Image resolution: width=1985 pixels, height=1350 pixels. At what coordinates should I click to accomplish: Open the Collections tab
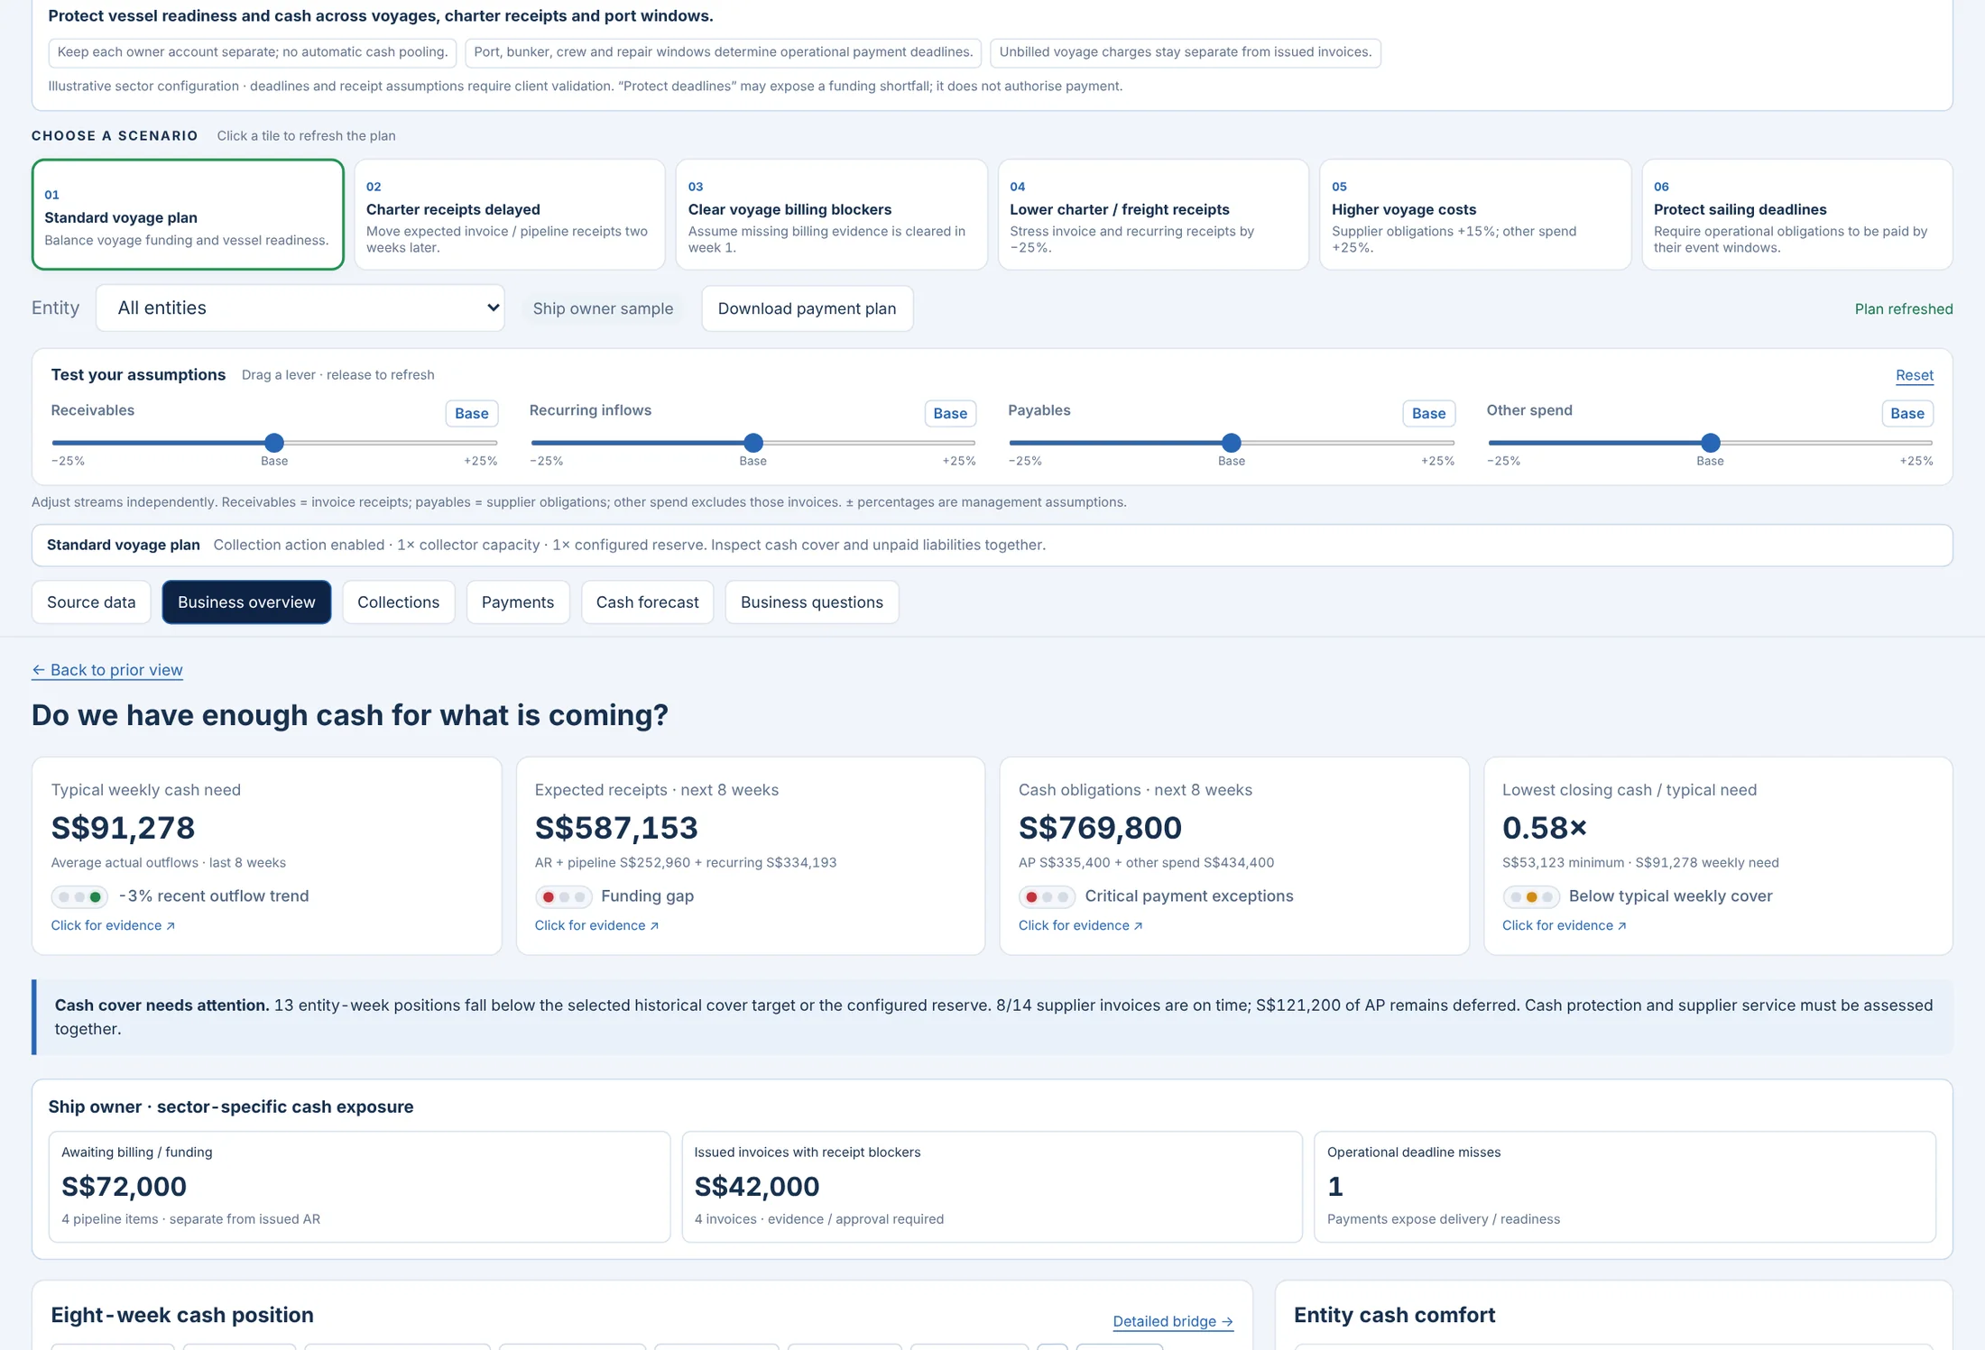pyautogui.click(x=398, y=602)
